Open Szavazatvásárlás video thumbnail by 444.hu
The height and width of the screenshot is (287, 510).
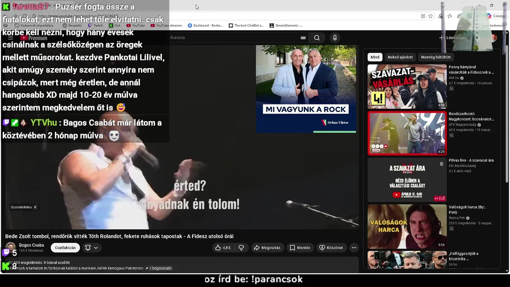pos(407,86)
